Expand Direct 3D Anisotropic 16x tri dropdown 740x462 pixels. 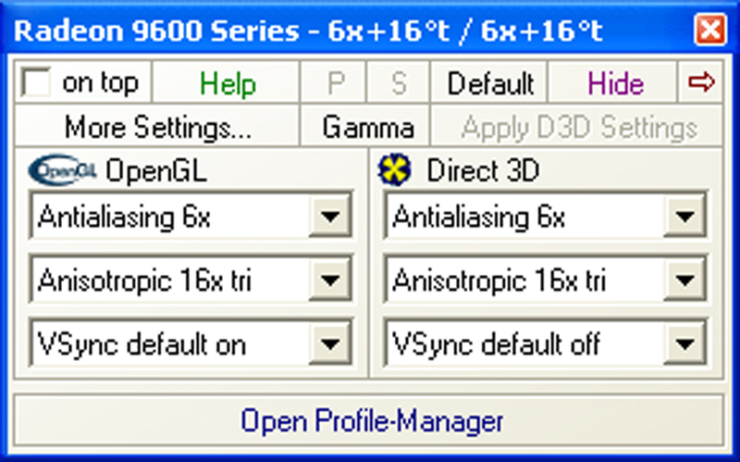coord(684,281)
